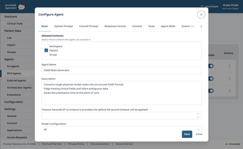Click the Actions column header

coord(228,53)
